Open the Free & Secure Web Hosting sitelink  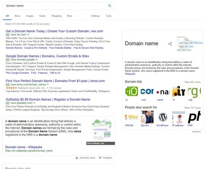coord(88,48)
